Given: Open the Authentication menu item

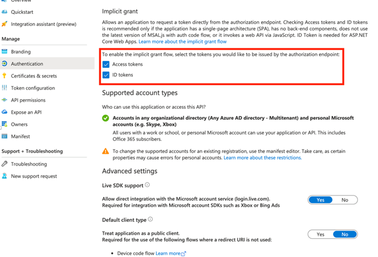Looking at the screenshot, I should (27, 64).
